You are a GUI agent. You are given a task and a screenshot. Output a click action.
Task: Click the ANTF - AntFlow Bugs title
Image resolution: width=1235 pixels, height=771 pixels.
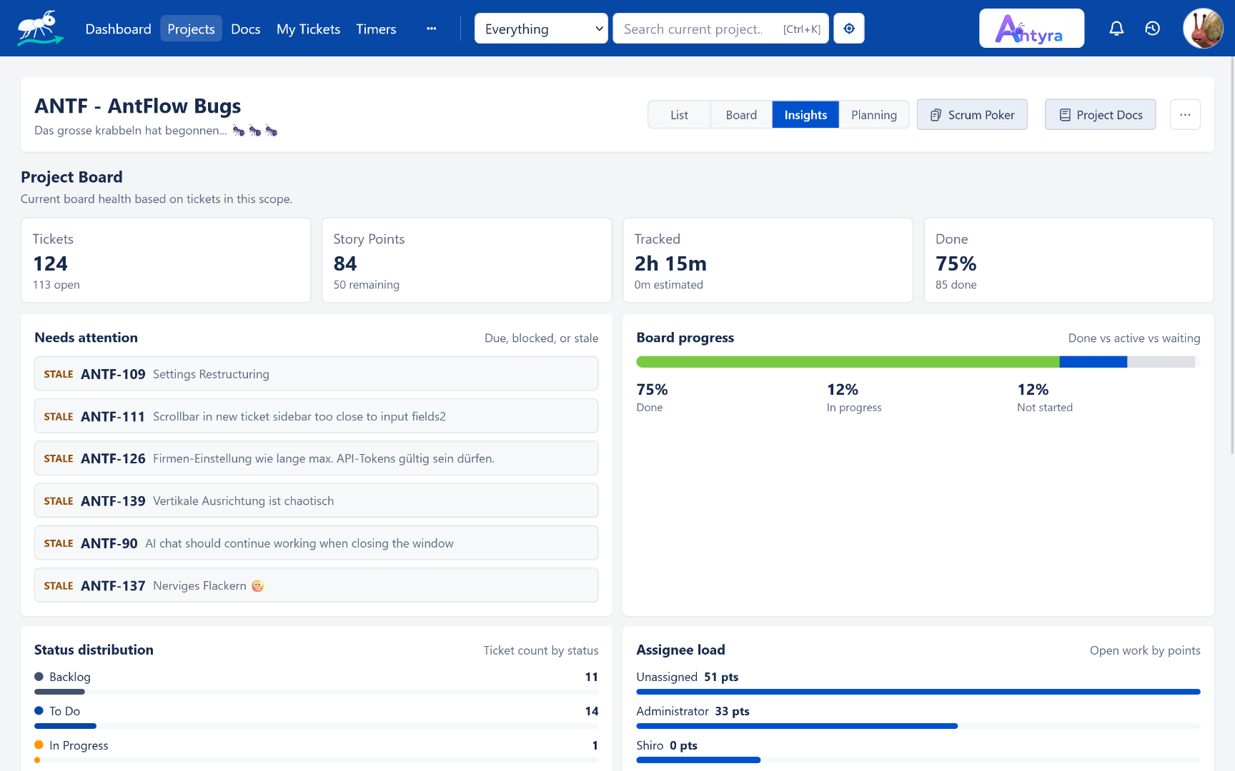[138, 106]
